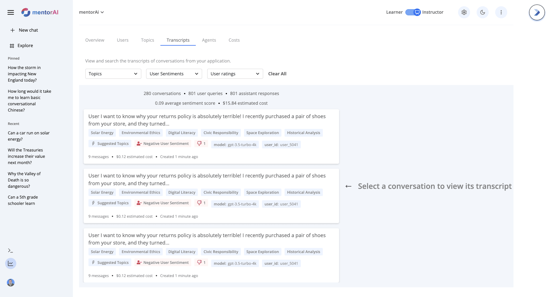Click the user avatar at bottom left
Image resolution: width=548 pixels, height=297 pixels.
tap(11, 283)
